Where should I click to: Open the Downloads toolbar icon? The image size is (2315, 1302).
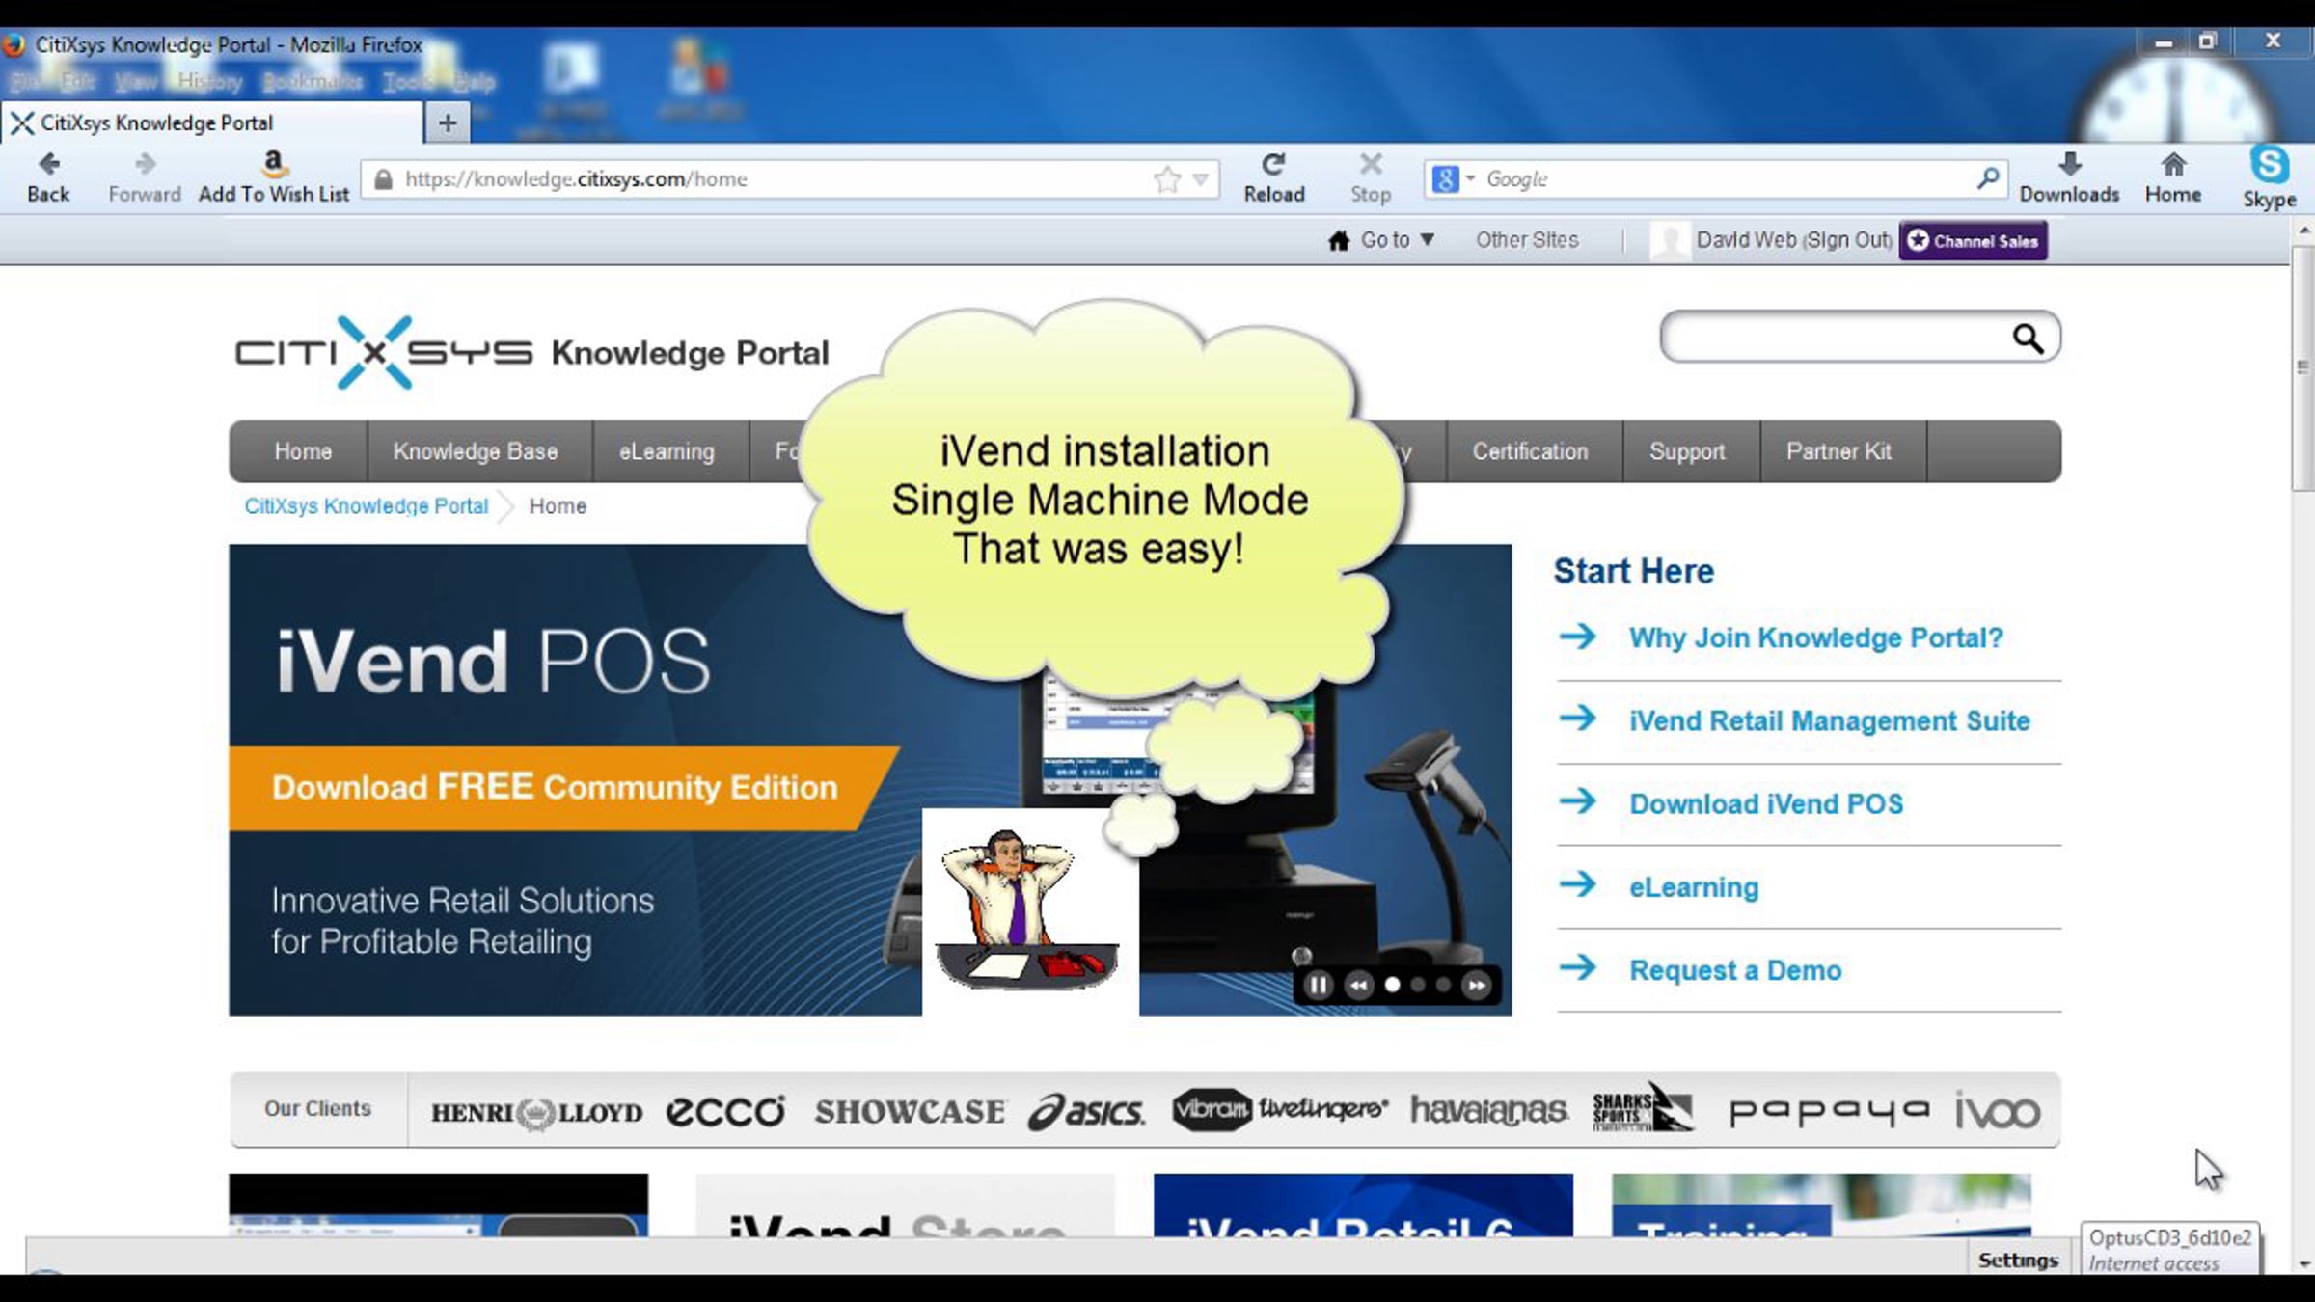click(x=2069, y=165)
